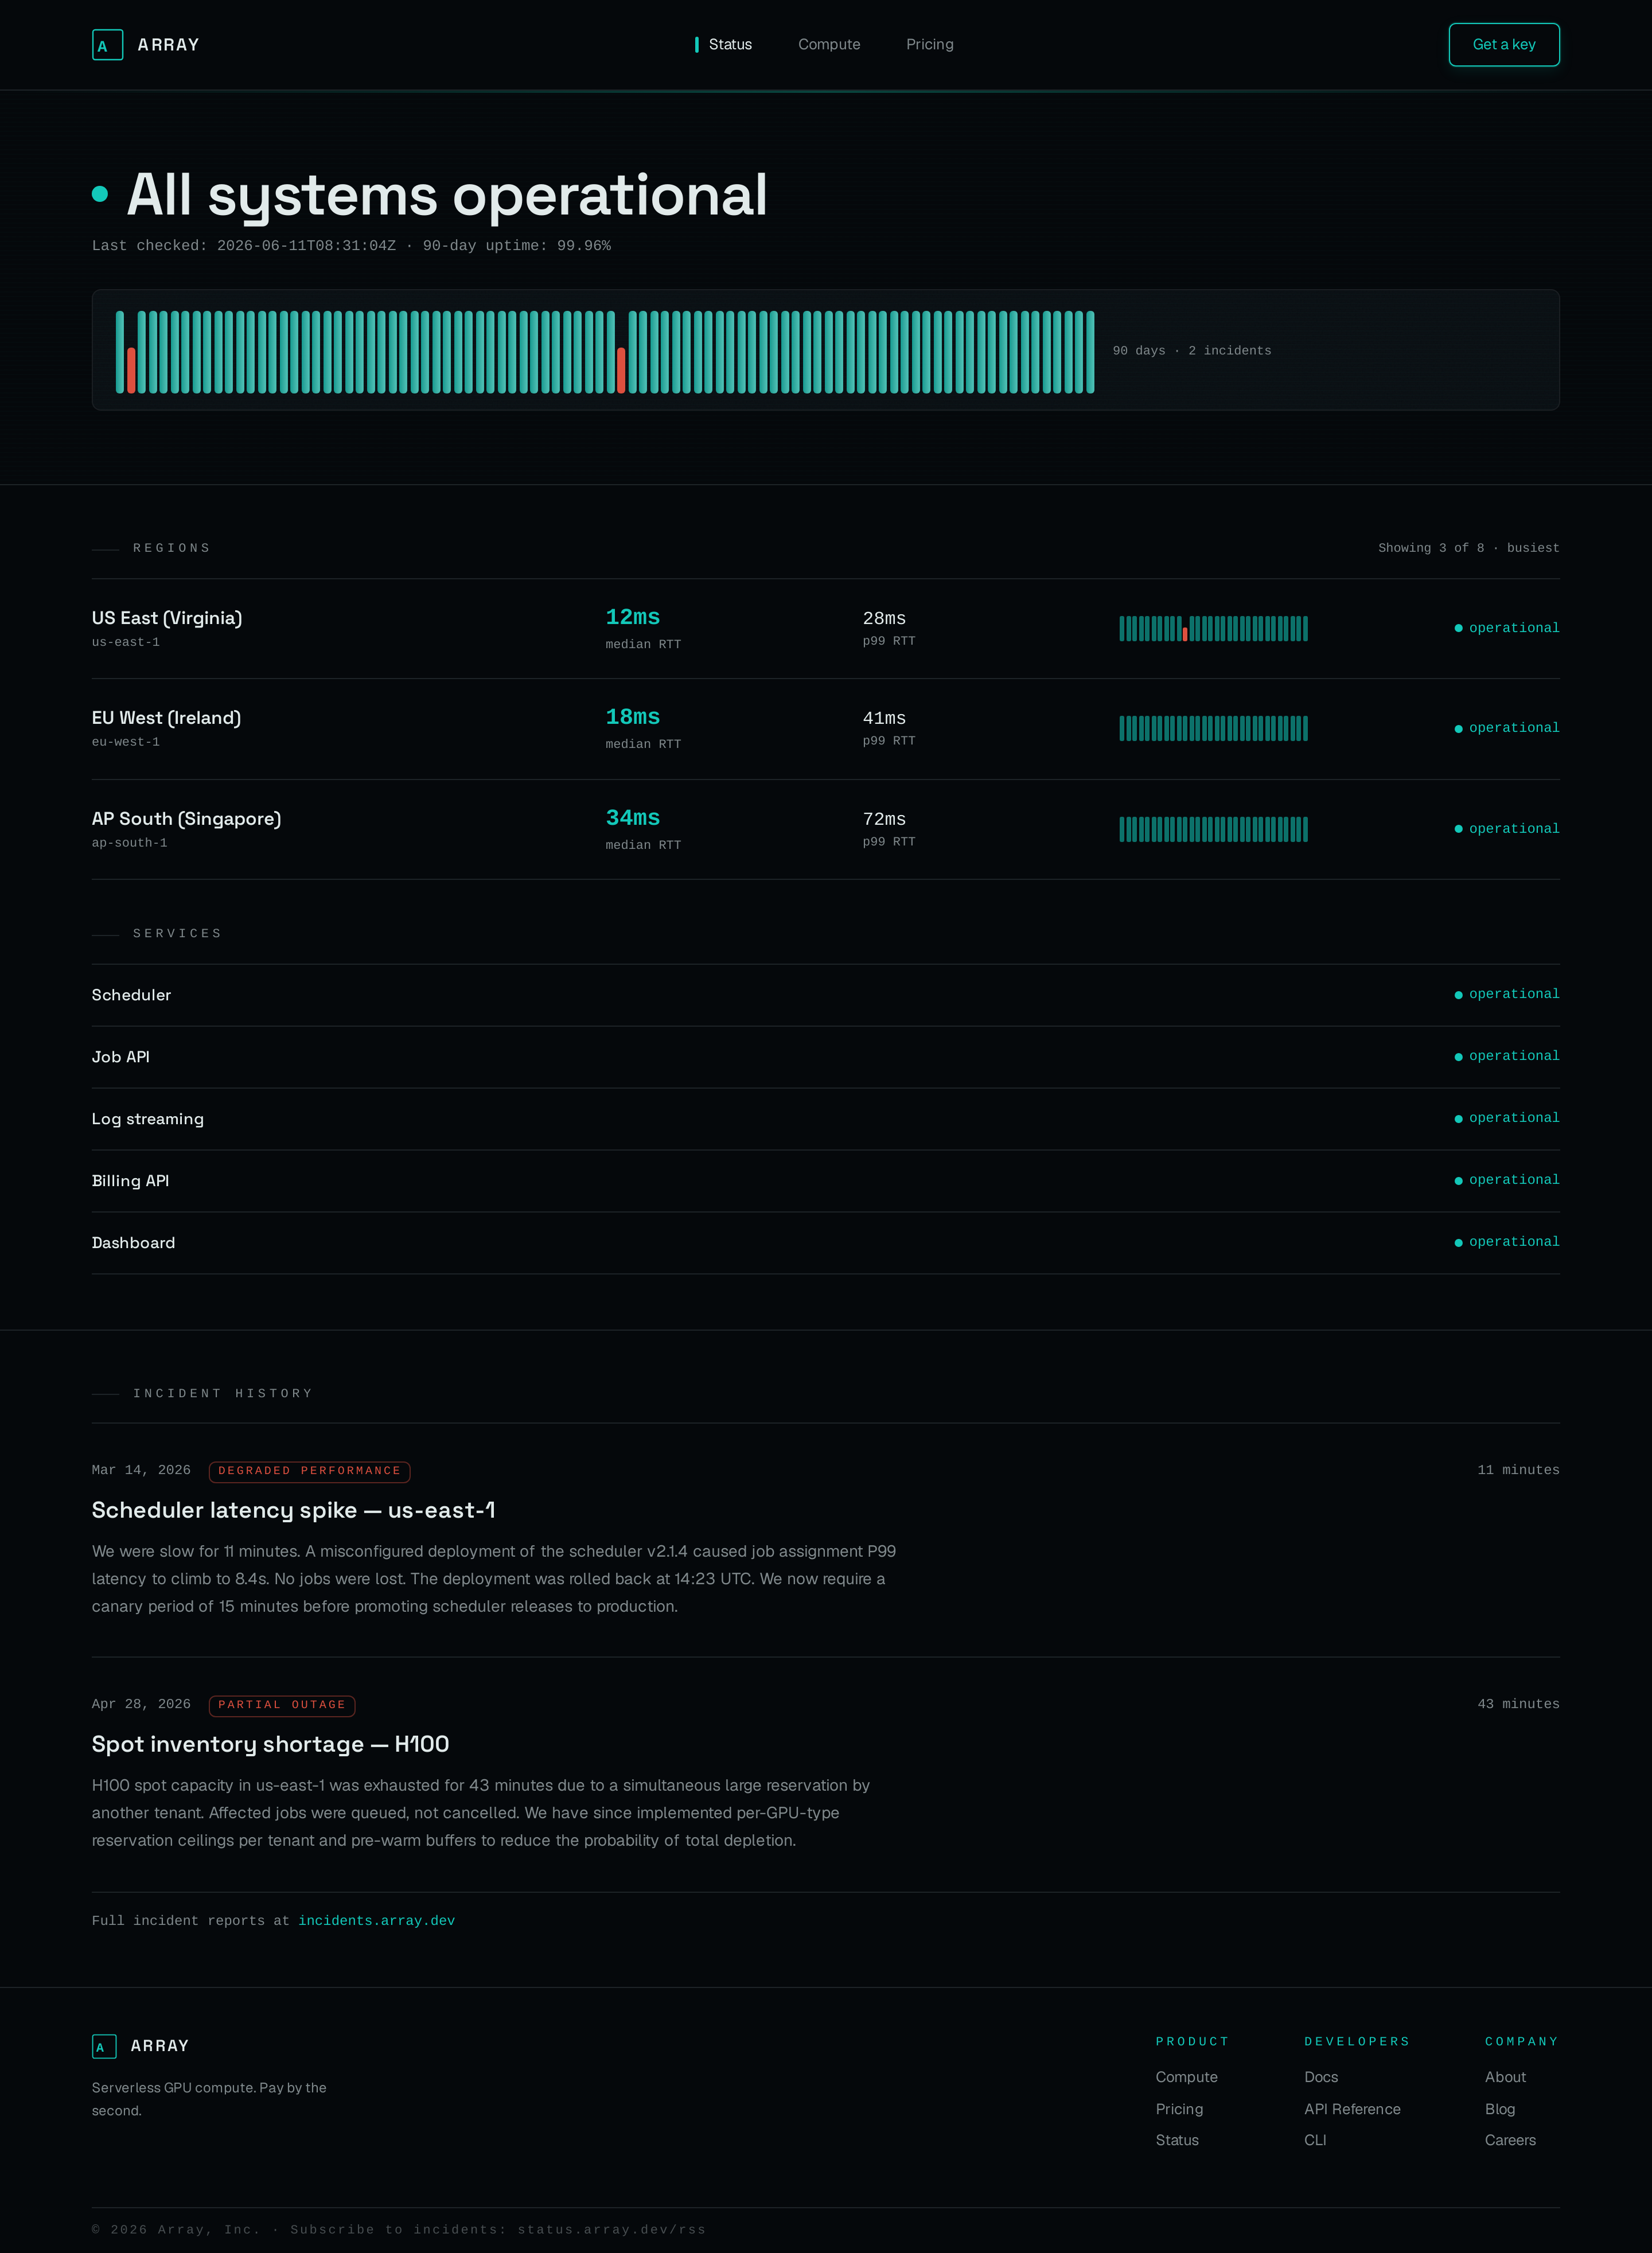Click the Last checked timestamp line
Image resolution: width=1652 pixels, height=2253 pixels.
point(351,246)
